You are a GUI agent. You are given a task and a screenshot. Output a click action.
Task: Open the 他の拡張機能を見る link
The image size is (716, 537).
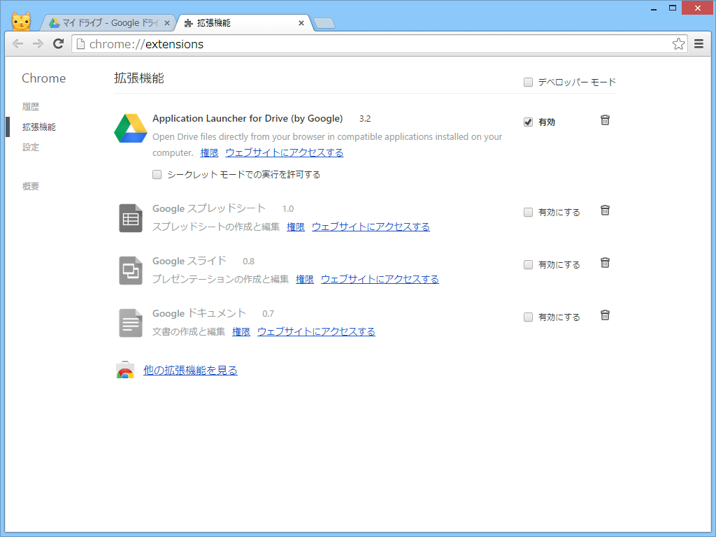click(189, 370)
